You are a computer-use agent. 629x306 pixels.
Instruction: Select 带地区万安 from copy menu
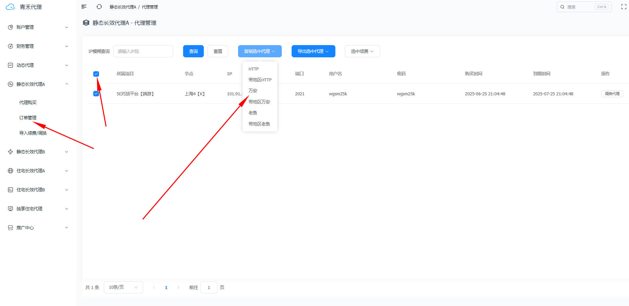(259, 102)
